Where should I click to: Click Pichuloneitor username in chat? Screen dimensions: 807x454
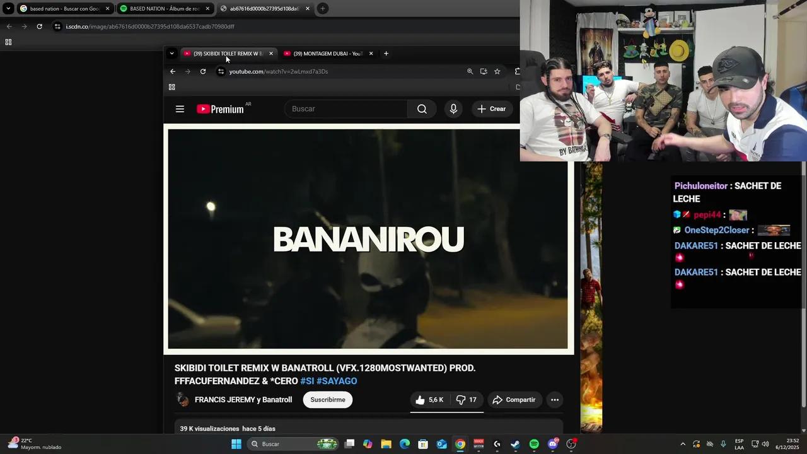point(702,186)
